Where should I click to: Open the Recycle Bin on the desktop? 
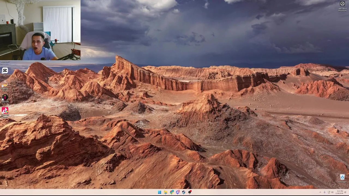click(x=342, y=178)
